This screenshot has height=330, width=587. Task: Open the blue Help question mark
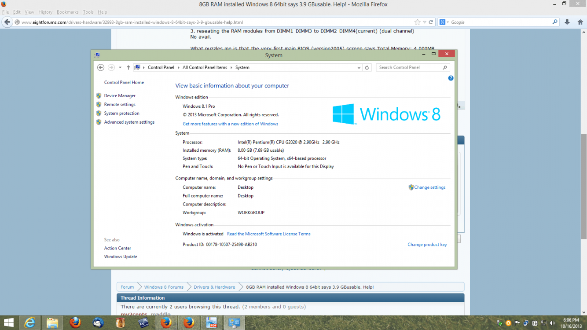coord(451,78)
